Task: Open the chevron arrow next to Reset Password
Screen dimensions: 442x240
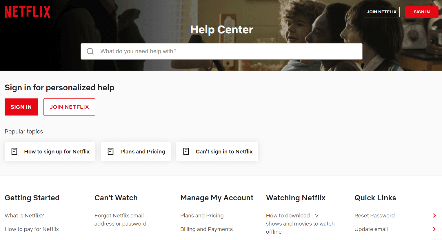Action: click(x=434, y=215)
